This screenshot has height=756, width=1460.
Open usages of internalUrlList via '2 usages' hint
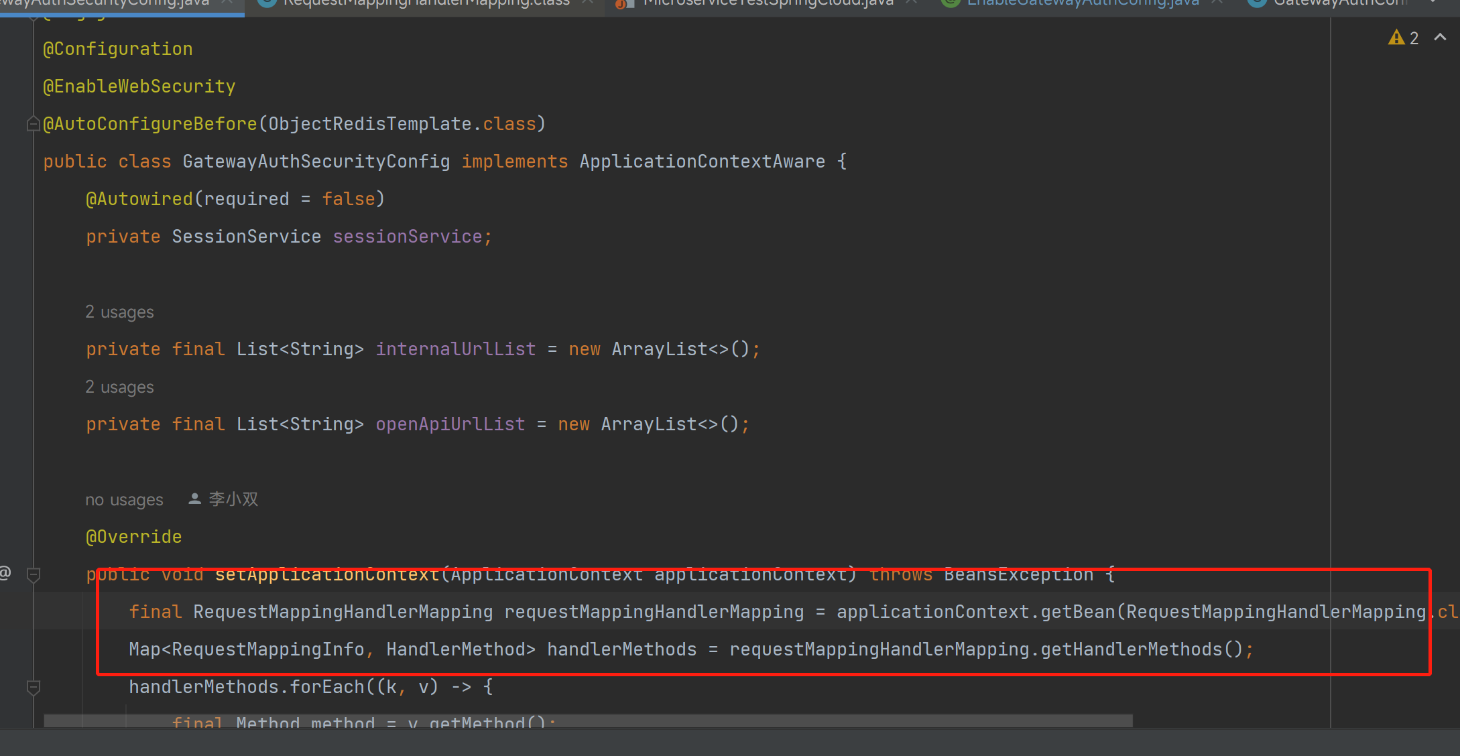pyautogui.click(x=119, y=311)
